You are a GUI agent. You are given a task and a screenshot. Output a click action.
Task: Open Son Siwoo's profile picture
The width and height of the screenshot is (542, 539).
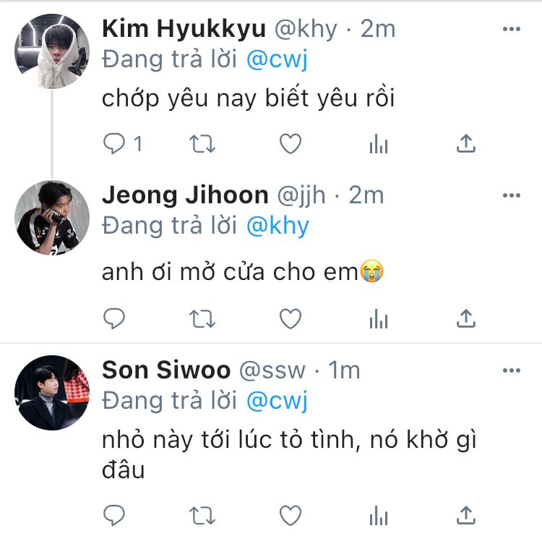tap(52, 393)
